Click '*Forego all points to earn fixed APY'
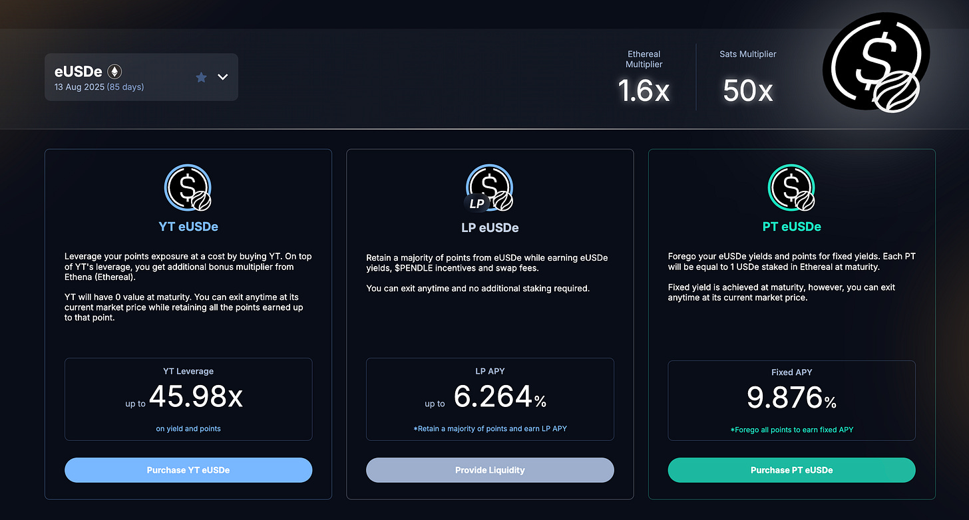This screenshot has width=969, height=520. pos(792,430)
